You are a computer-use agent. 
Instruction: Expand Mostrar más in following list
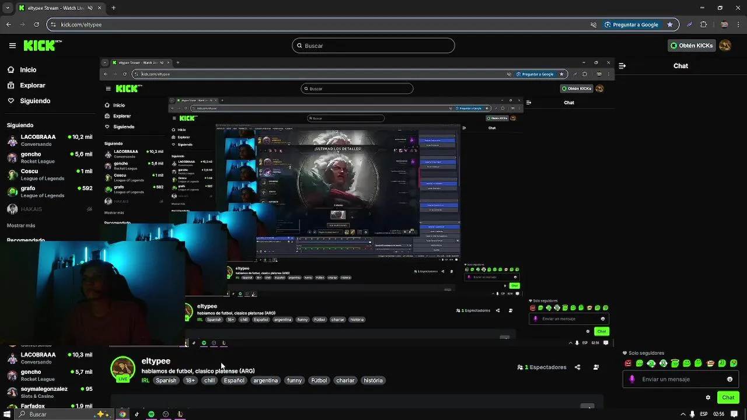(x=21, y=225)
